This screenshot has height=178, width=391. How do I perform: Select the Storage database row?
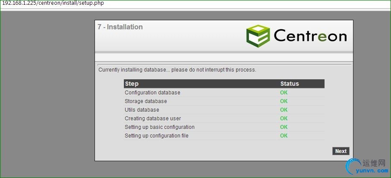point(145,101)
